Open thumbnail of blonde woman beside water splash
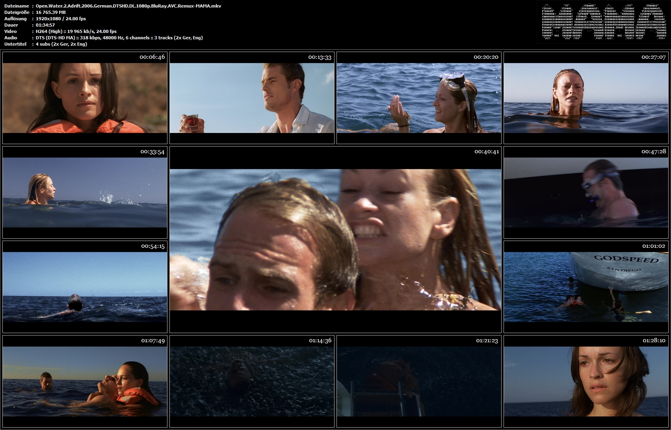 click(x=85, y=192)
